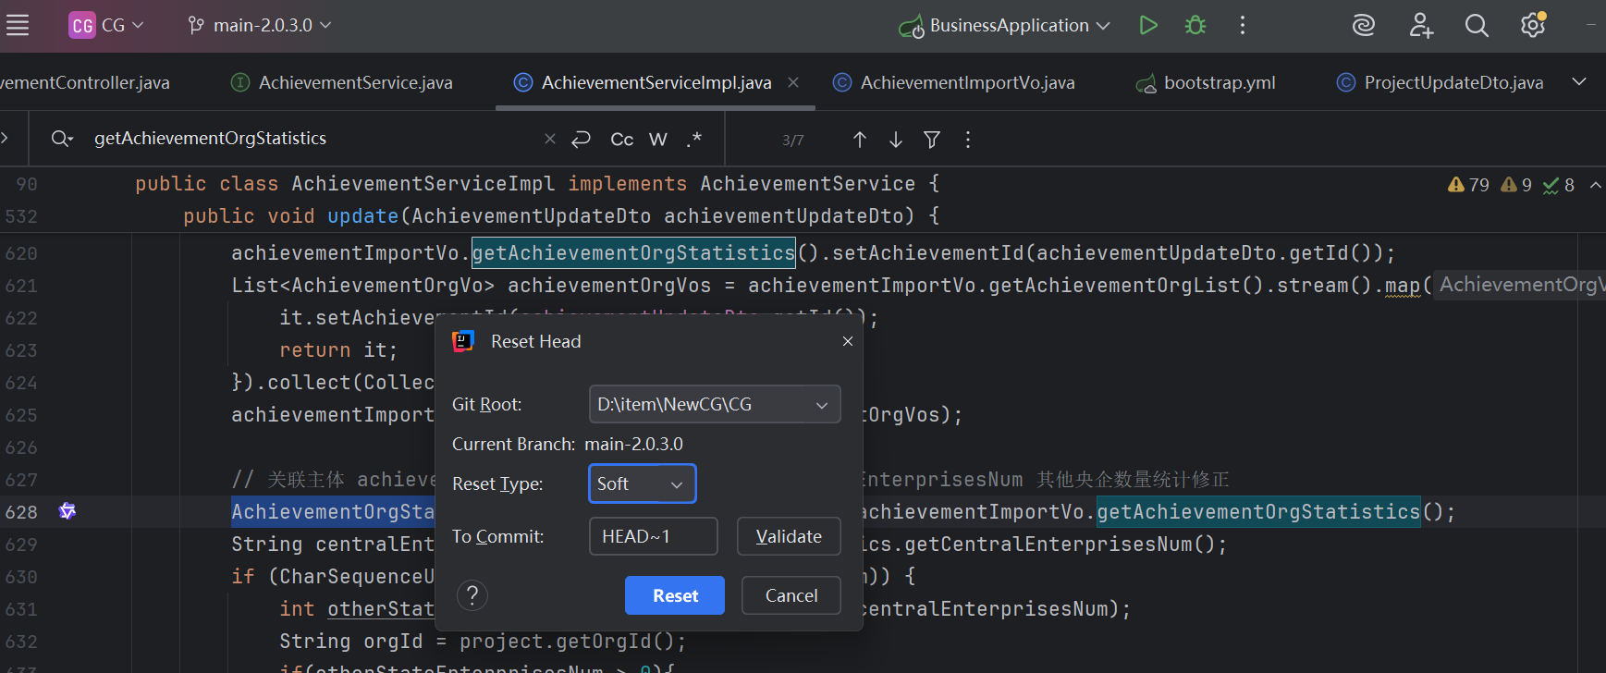Go to next search occurrence

pos(896,139)
